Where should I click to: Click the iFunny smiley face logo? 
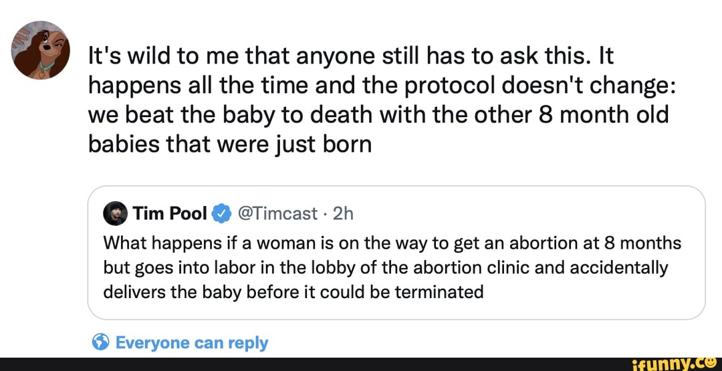point(709,362)
